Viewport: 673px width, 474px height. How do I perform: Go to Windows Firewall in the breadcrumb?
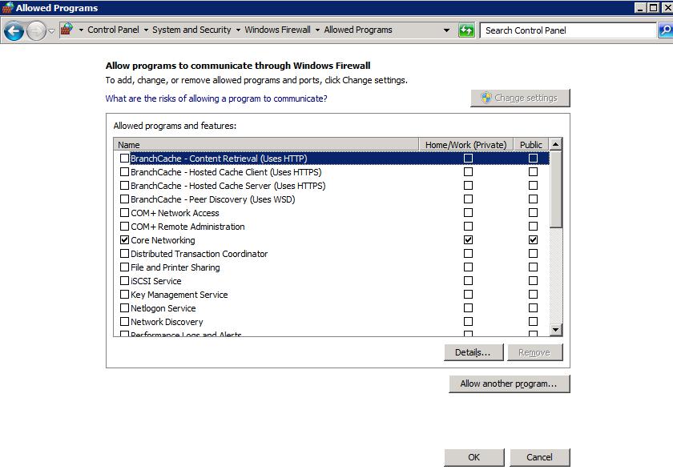[277, 30]
